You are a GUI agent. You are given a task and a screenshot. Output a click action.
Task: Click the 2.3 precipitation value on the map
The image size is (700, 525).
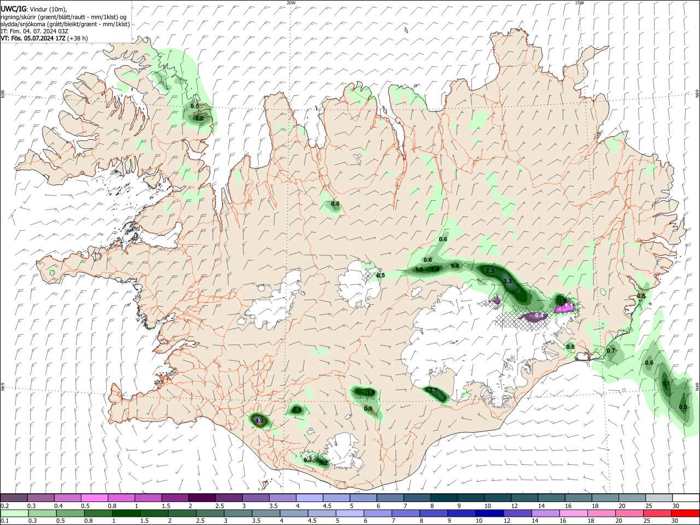point(490,271)
